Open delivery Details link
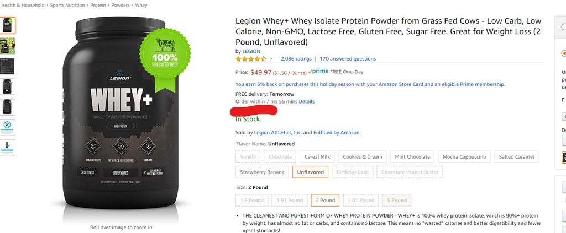The height and width of the screenshot is (233, 566). pyautogui.click(x=306, y=102)
